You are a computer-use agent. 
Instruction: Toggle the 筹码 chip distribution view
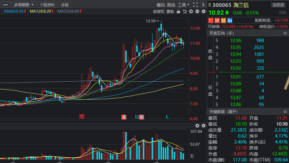[x=160, y=5]
